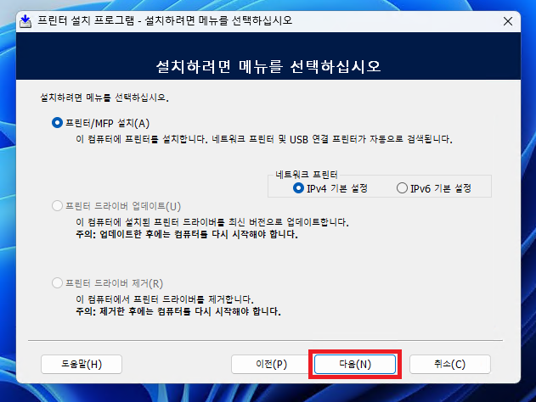
Task: Go back using the 이전(P) button
Action: pyautogui.click(x=272, y=364)
